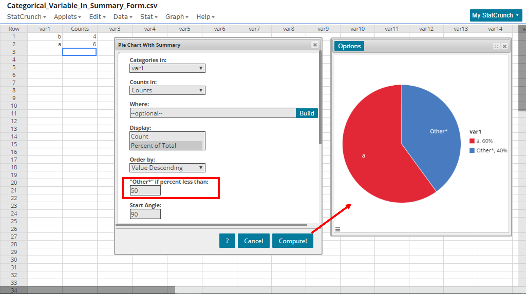Screen dimensions: 526x294
Task: Open the Categories in dropdown
Action: (x=167, y=68)
